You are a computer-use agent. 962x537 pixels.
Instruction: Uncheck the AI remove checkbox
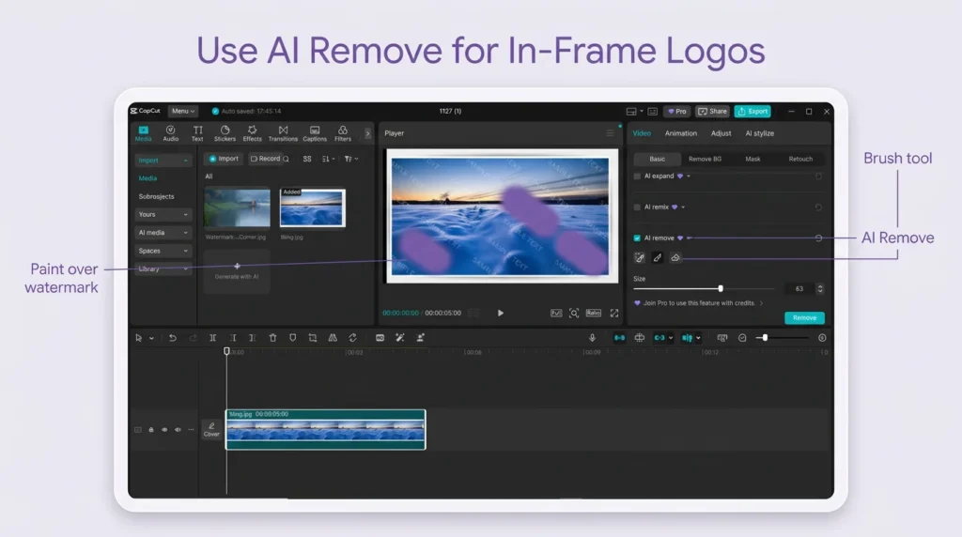[x=637, y=238]
